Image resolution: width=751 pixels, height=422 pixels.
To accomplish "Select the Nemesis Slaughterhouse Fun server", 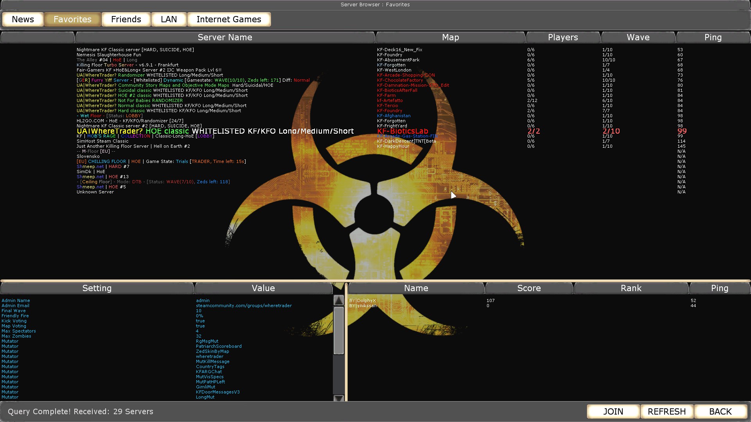I will pyautogui.click(x=109, y=55).
